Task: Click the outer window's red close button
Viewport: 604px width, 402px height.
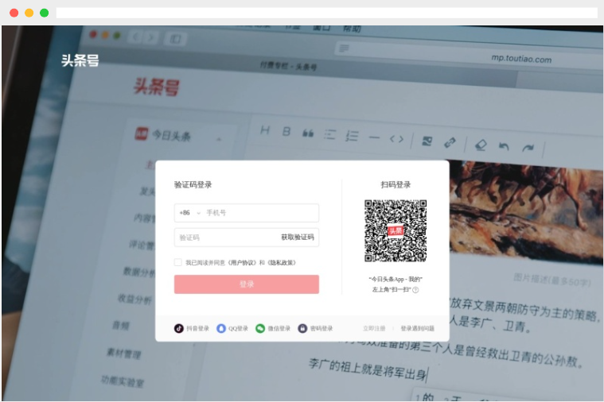Action: (14, 13)
